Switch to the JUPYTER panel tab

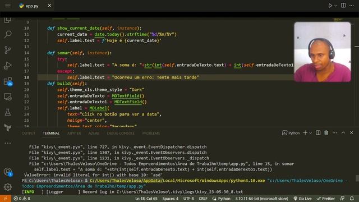[74, 133]
